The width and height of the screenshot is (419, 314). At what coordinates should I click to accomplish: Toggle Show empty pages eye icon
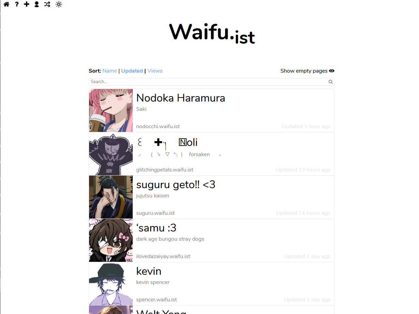coord(332,71)
